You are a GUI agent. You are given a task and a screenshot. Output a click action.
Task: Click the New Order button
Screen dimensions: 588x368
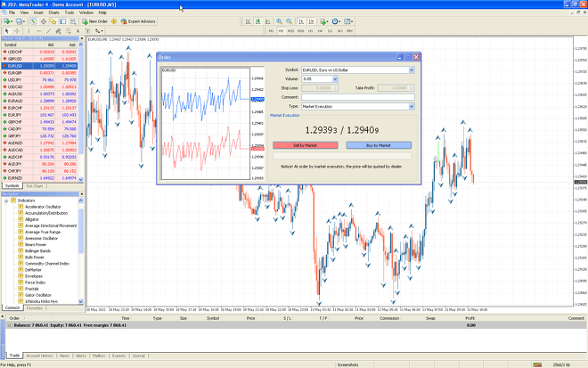pyautogui.click(x=94, y=21)
